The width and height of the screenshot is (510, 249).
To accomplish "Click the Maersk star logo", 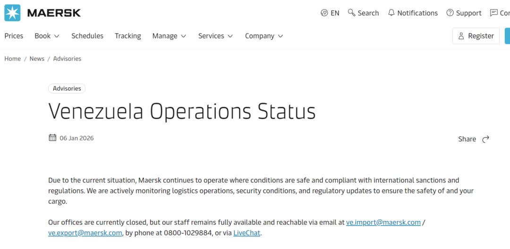I will 13,13.
